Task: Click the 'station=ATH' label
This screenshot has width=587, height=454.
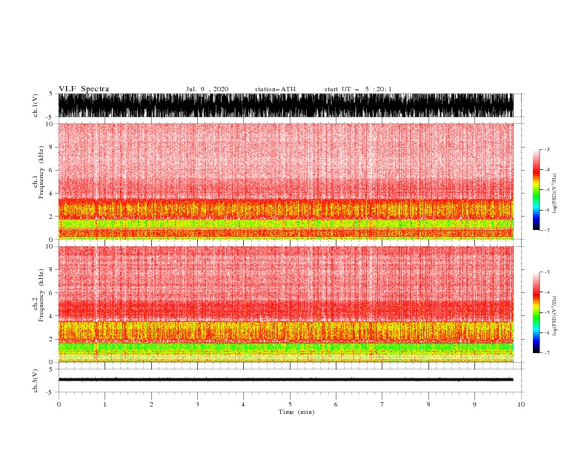Action: pyautogui.click(x=275, y=89)
